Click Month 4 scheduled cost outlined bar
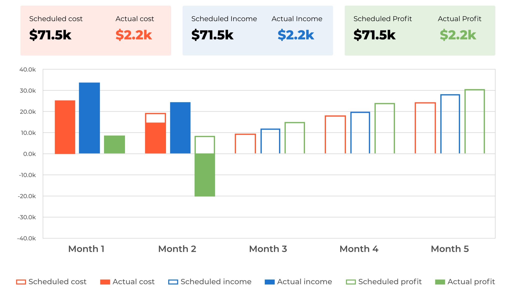The width and height of the screenshot is (512, 291). (335, 135)
